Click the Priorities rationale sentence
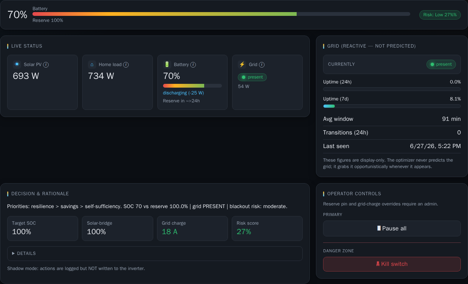Screen dimensions: 468x284 point(147,207)
